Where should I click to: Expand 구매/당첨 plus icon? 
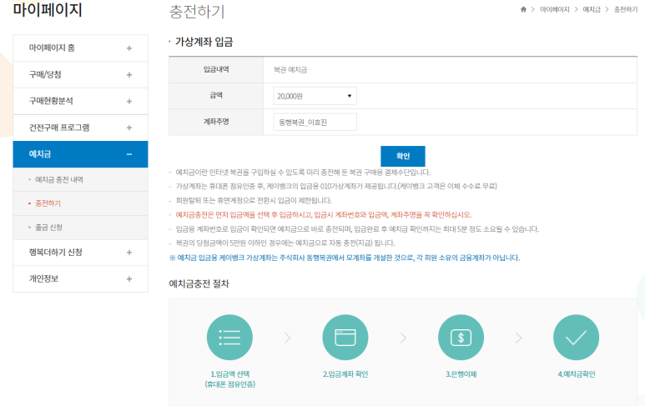[129, 75]
